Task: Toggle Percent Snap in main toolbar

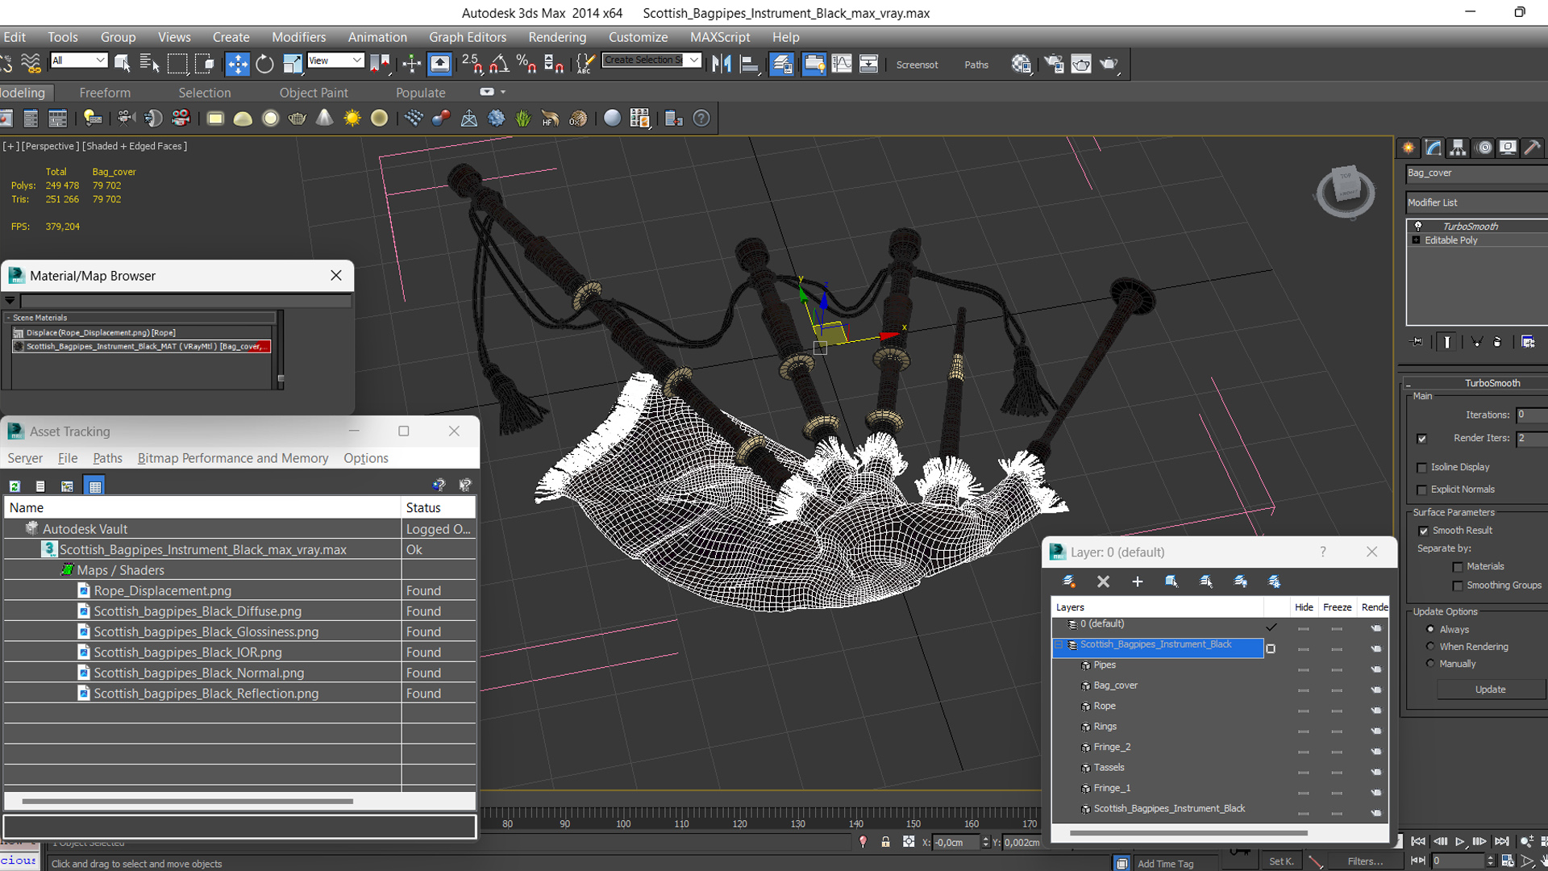Action: pos(526,64)
